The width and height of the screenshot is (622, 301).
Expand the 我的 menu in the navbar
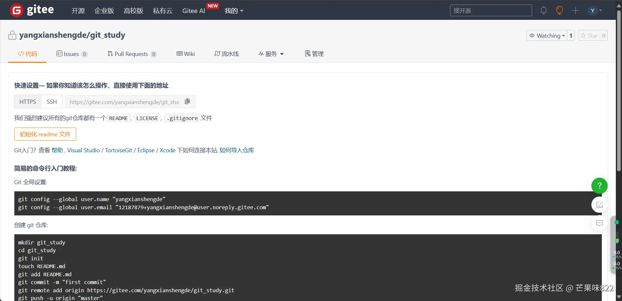pyautogui.click(x=234, y=11)
